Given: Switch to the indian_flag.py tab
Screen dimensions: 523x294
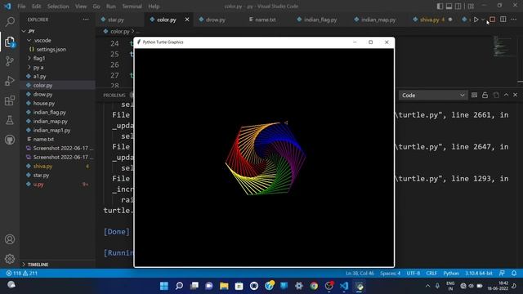Looking at the screenshot, I should tap(320, 20).
